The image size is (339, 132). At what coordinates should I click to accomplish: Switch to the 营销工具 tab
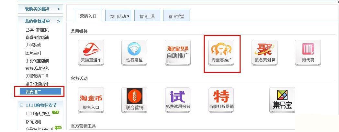click(x=147, y=15)
